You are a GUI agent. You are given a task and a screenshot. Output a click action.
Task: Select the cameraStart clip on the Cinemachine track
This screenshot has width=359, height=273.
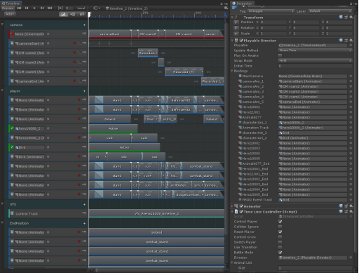[x=109, y=34]
